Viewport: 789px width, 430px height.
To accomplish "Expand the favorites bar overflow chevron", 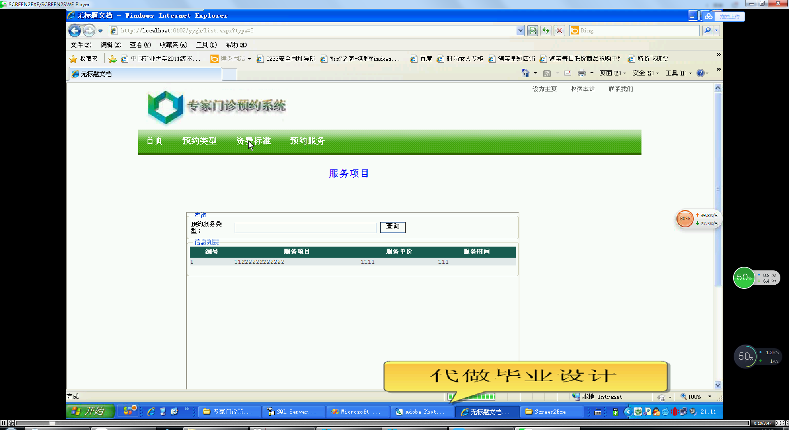I will (x=719, y=55).
